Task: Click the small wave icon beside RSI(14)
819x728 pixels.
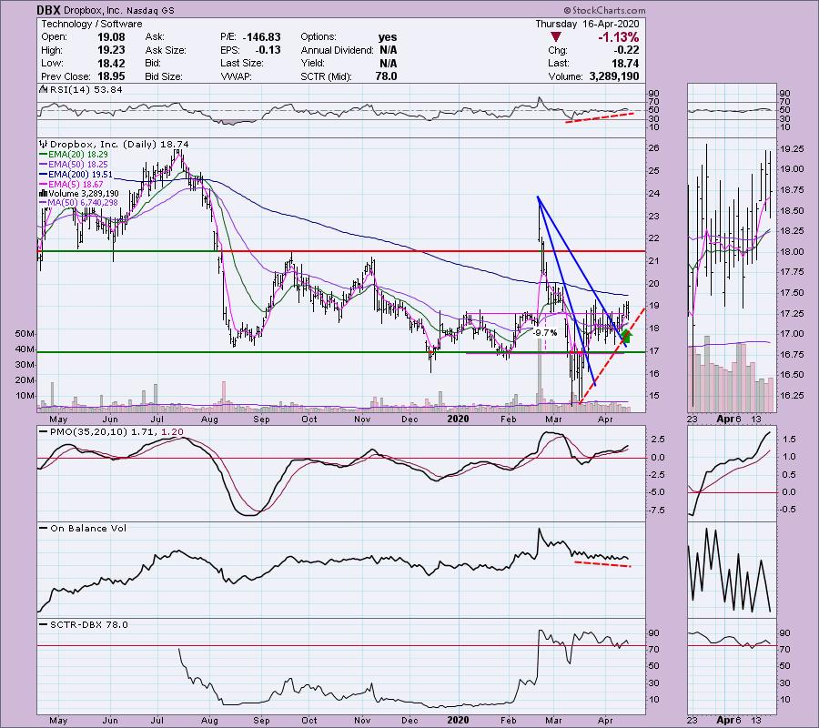Action: click(42, 89)
